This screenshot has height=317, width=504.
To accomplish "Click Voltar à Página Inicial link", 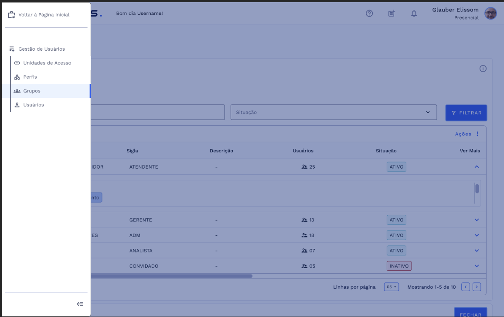I will point(44,15).
